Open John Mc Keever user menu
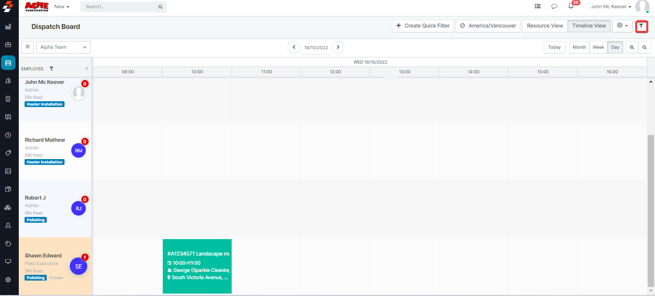 click(x=611, y=7)
